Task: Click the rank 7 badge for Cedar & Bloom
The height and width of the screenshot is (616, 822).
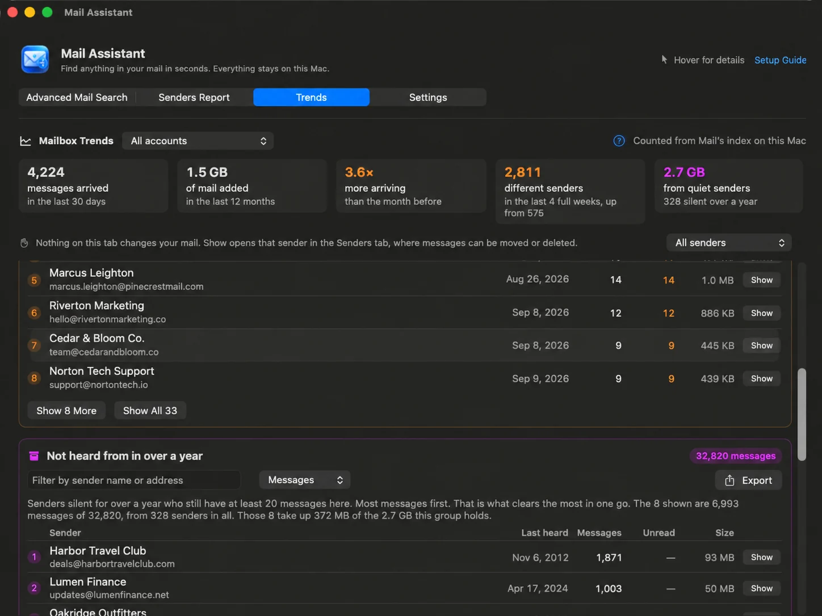Action: point(34,345)
